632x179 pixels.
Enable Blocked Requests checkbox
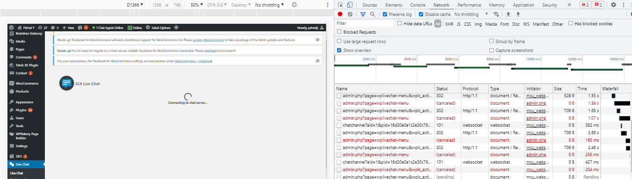[339, 32]
